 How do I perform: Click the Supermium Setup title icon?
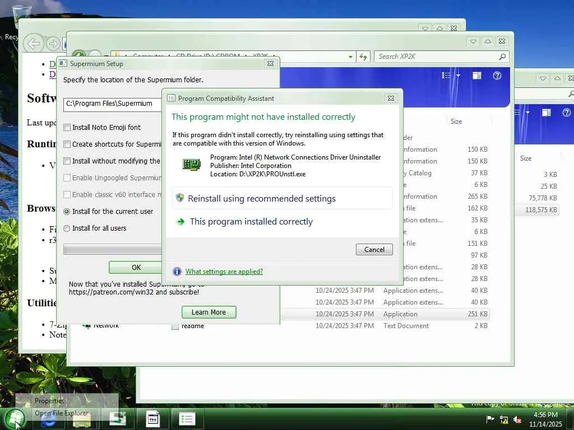63,63
